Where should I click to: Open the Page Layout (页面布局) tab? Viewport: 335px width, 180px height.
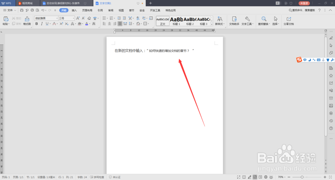click(x=87, y=10)
